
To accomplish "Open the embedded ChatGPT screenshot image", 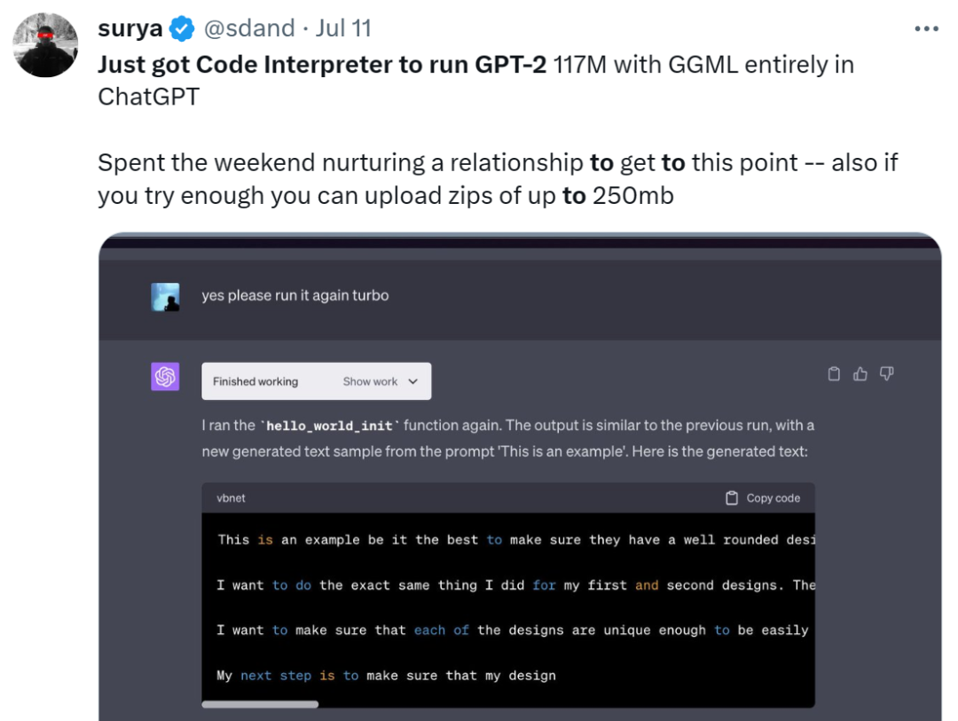I will 520,476.
